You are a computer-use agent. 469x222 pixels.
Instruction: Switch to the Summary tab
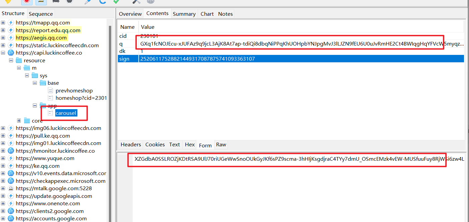(184, 14)
